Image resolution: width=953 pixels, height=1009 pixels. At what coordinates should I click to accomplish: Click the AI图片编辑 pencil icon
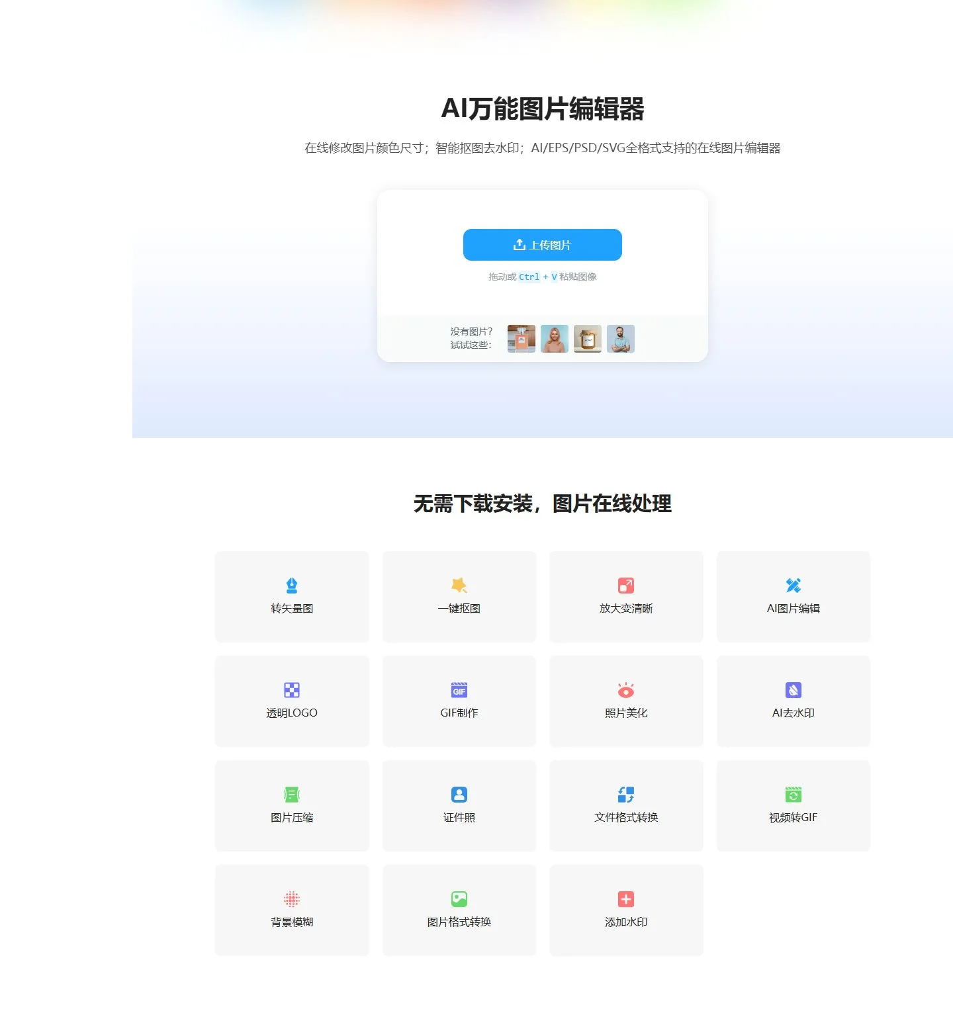coord(794,586)
